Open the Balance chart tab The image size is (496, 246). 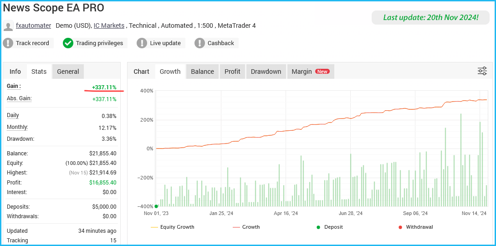click(202, 72)
